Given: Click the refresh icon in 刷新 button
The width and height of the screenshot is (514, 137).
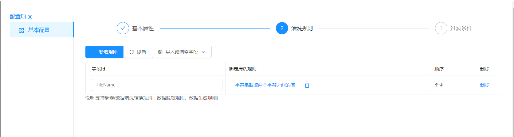Looking at the screenshot, I should [x=131, y=52].
